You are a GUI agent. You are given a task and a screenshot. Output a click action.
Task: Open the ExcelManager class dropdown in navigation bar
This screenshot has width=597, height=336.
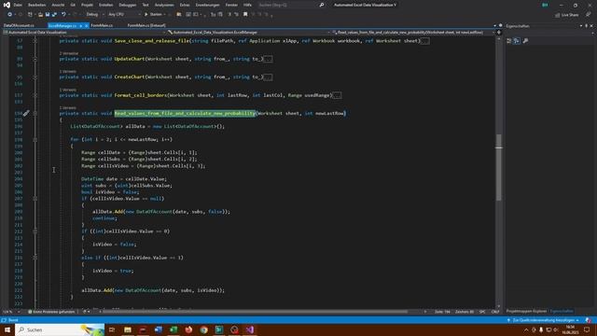[248, 33]
